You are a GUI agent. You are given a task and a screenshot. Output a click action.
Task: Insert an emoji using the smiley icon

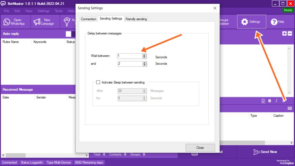coord(263,101)
